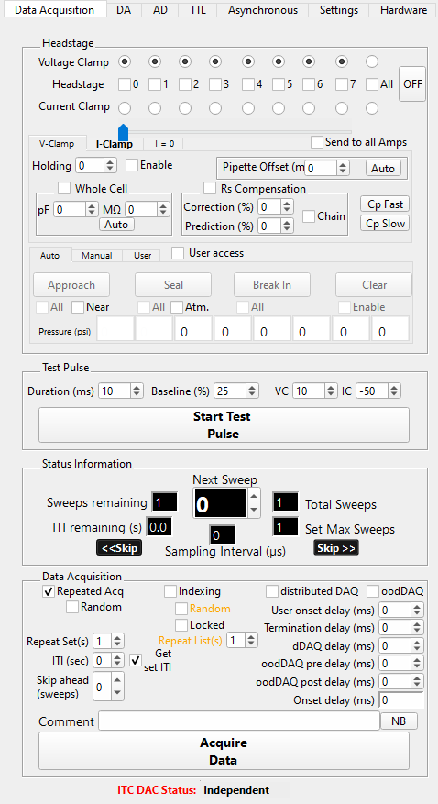The height and width of the screenshot is (804, 438).
Task: Click the Termination delay stepper
Action: coord(418,628)
